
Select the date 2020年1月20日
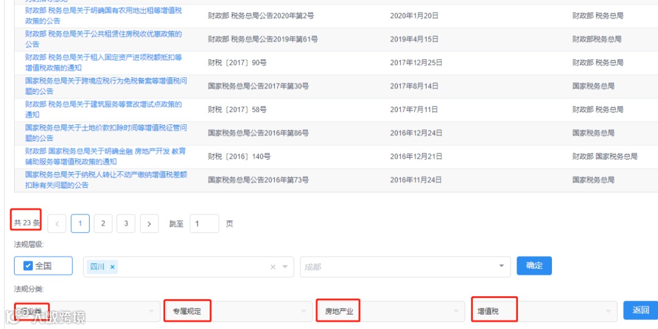(x=414, y=16)
